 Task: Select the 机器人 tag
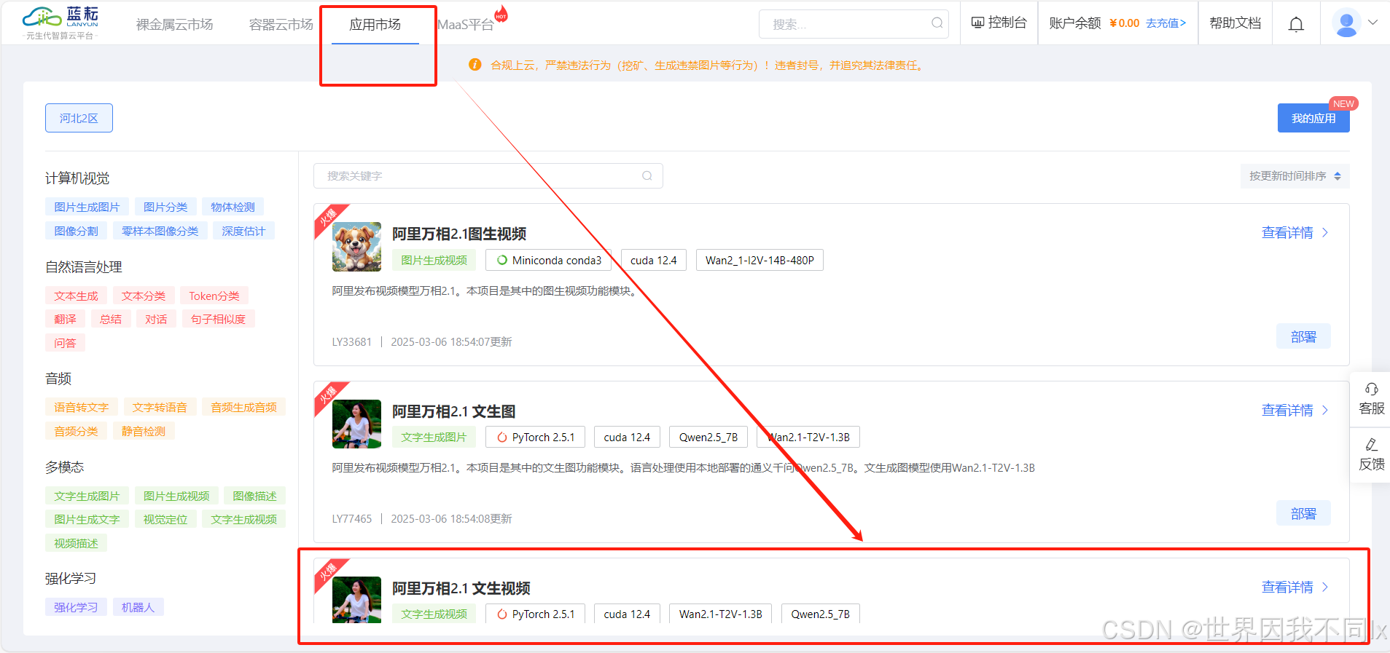click(138, 607)
